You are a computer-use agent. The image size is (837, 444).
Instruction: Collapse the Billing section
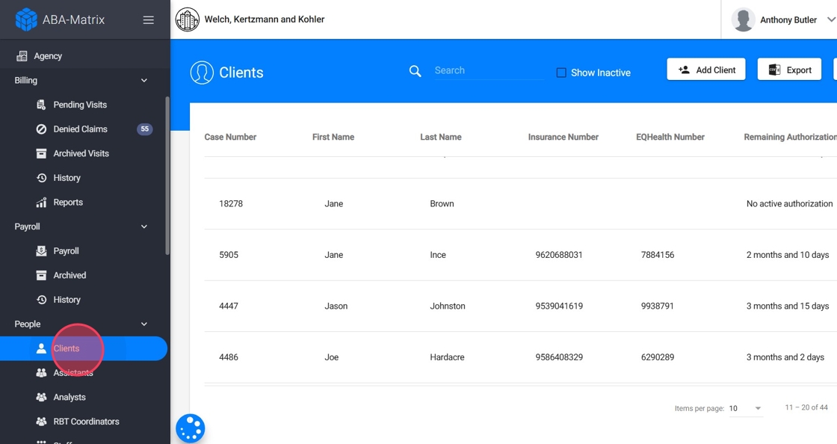pos(144,81)
